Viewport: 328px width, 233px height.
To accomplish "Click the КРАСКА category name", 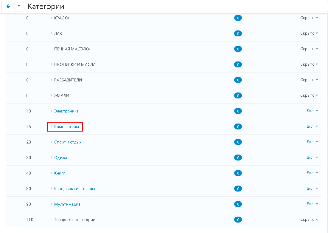I will pyautogui.click(x=62, y=18).
